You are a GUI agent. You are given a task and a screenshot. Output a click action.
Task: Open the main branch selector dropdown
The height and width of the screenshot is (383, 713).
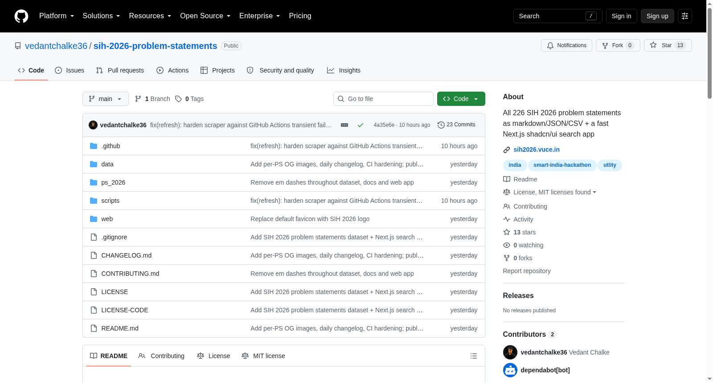[x=106, y=99]
